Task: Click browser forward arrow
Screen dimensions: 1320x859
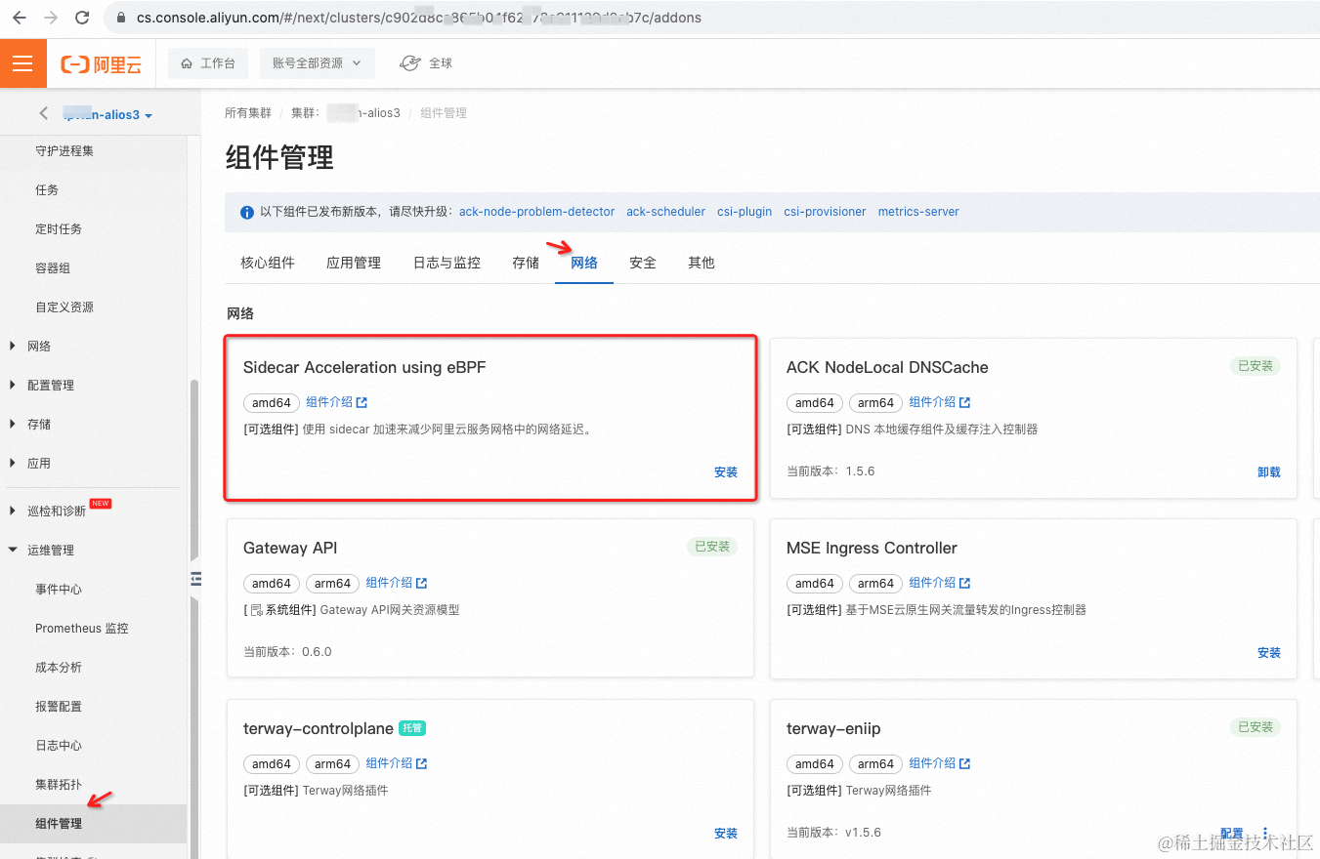Action: point(51,18)
